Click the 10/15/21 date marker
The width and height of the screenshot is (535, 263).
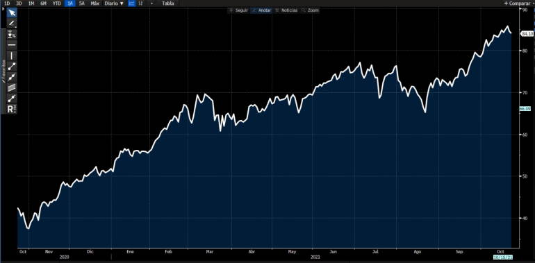pyautogui.click(x=502, y=256)
